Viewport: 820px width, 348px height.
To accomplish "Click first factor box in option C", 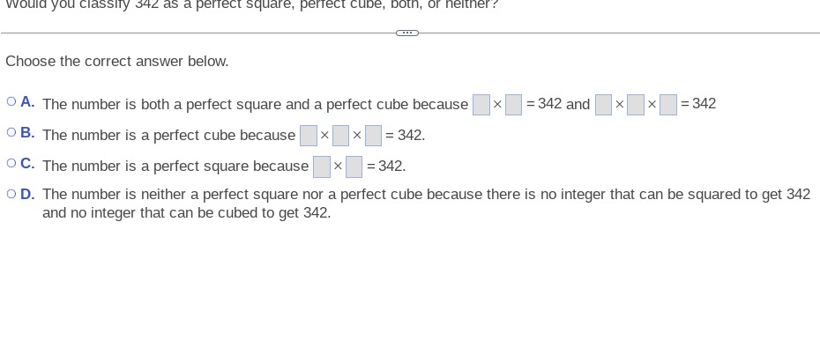I will pos(322,167).
